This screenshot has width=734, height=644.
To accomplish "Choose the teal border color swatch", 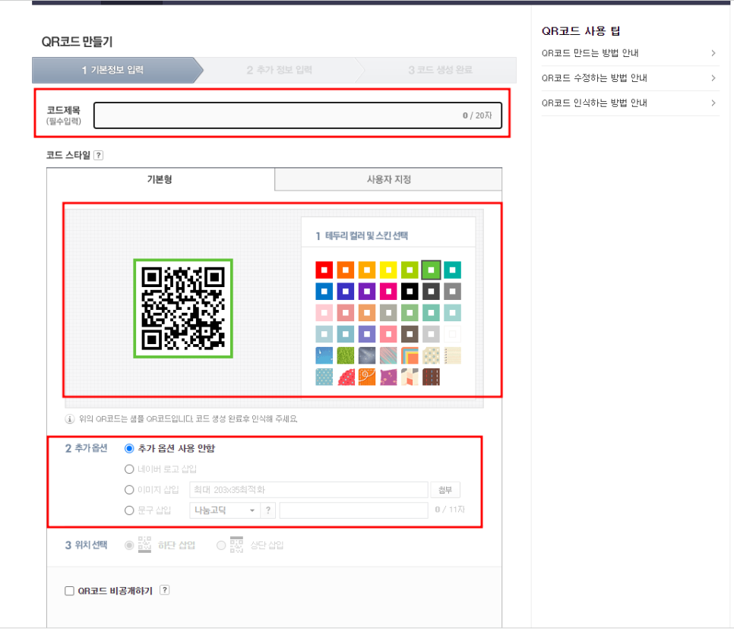I will coord(453,270).
